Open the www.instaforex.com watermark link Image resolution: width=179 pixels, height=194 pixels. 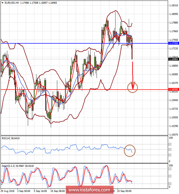[89, 190]
